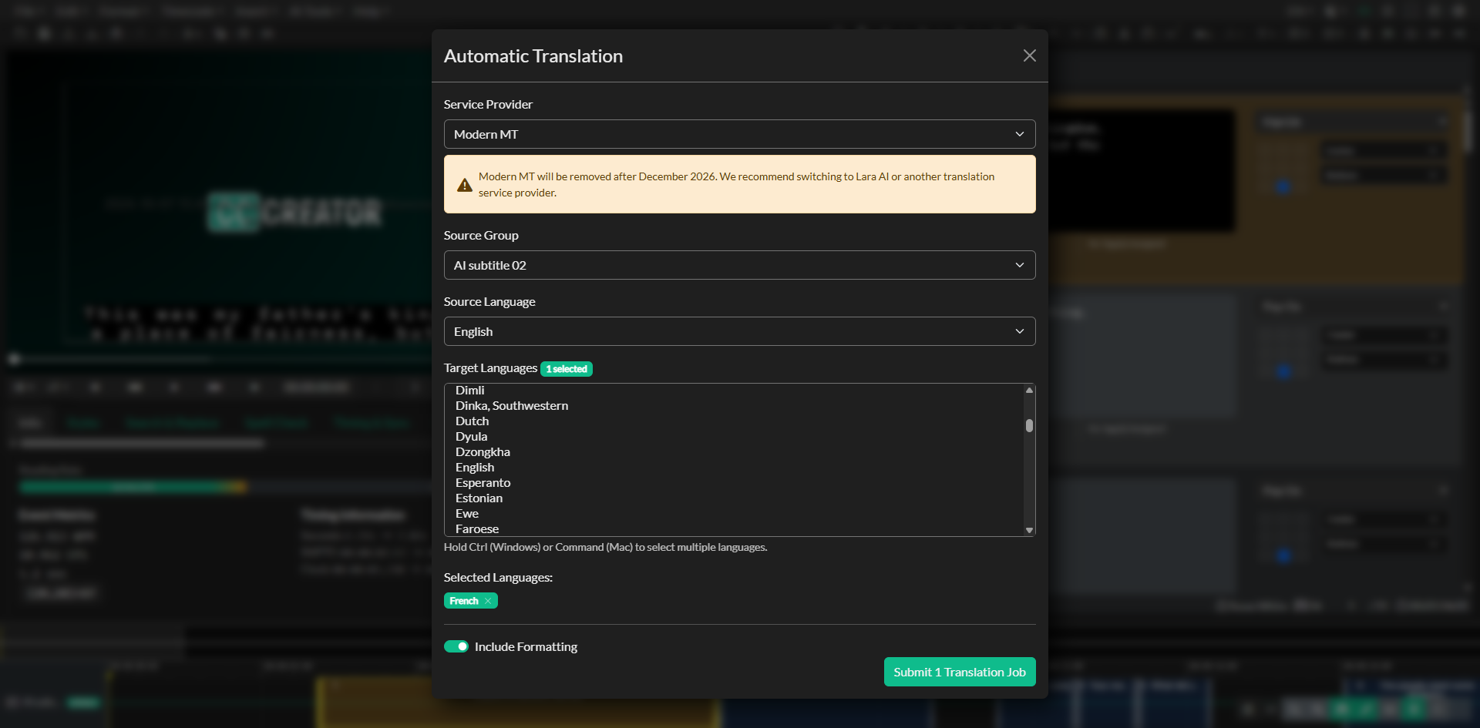Screen dimensions: 1480x728
Task: Toggle Include Formatting switch
Action: (x=456, y=646)
